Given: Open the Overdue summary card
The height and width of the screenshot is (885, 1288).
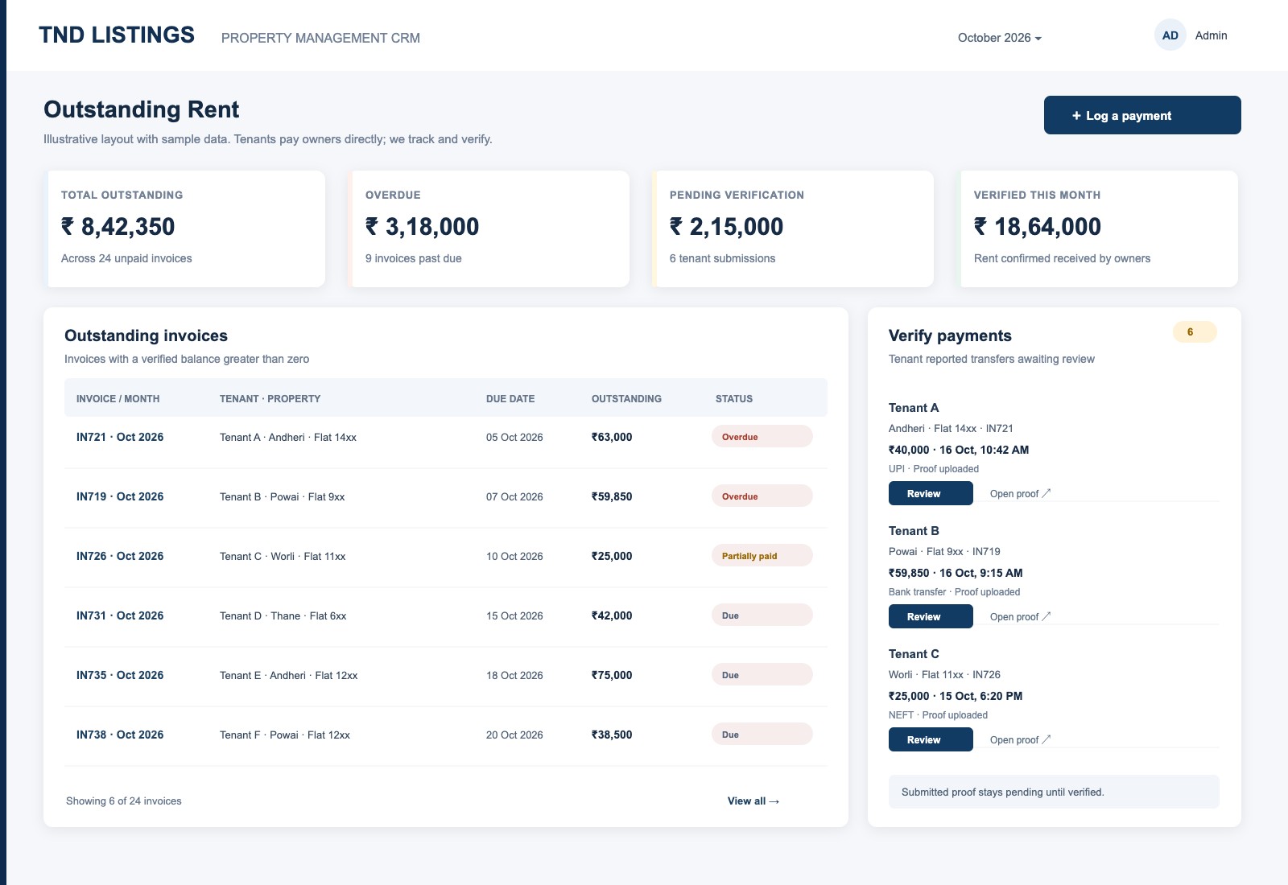Looking at the screenshot, I should click(x=489, y=228).
